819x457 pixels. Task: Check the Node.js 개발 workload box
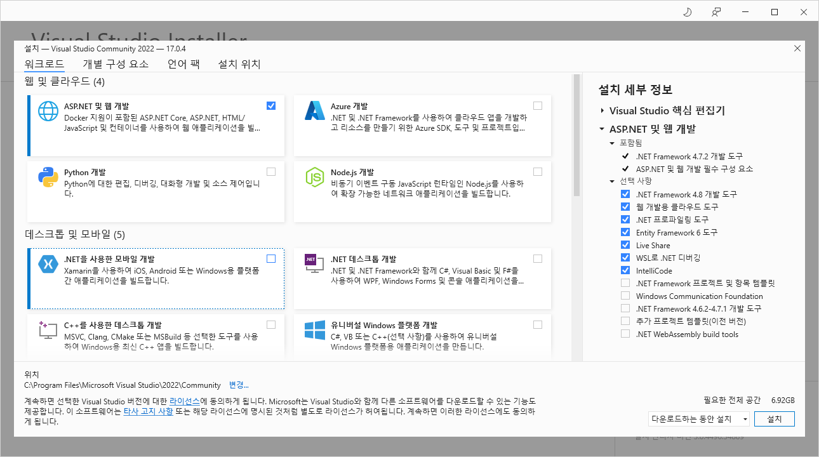point(538,171)
